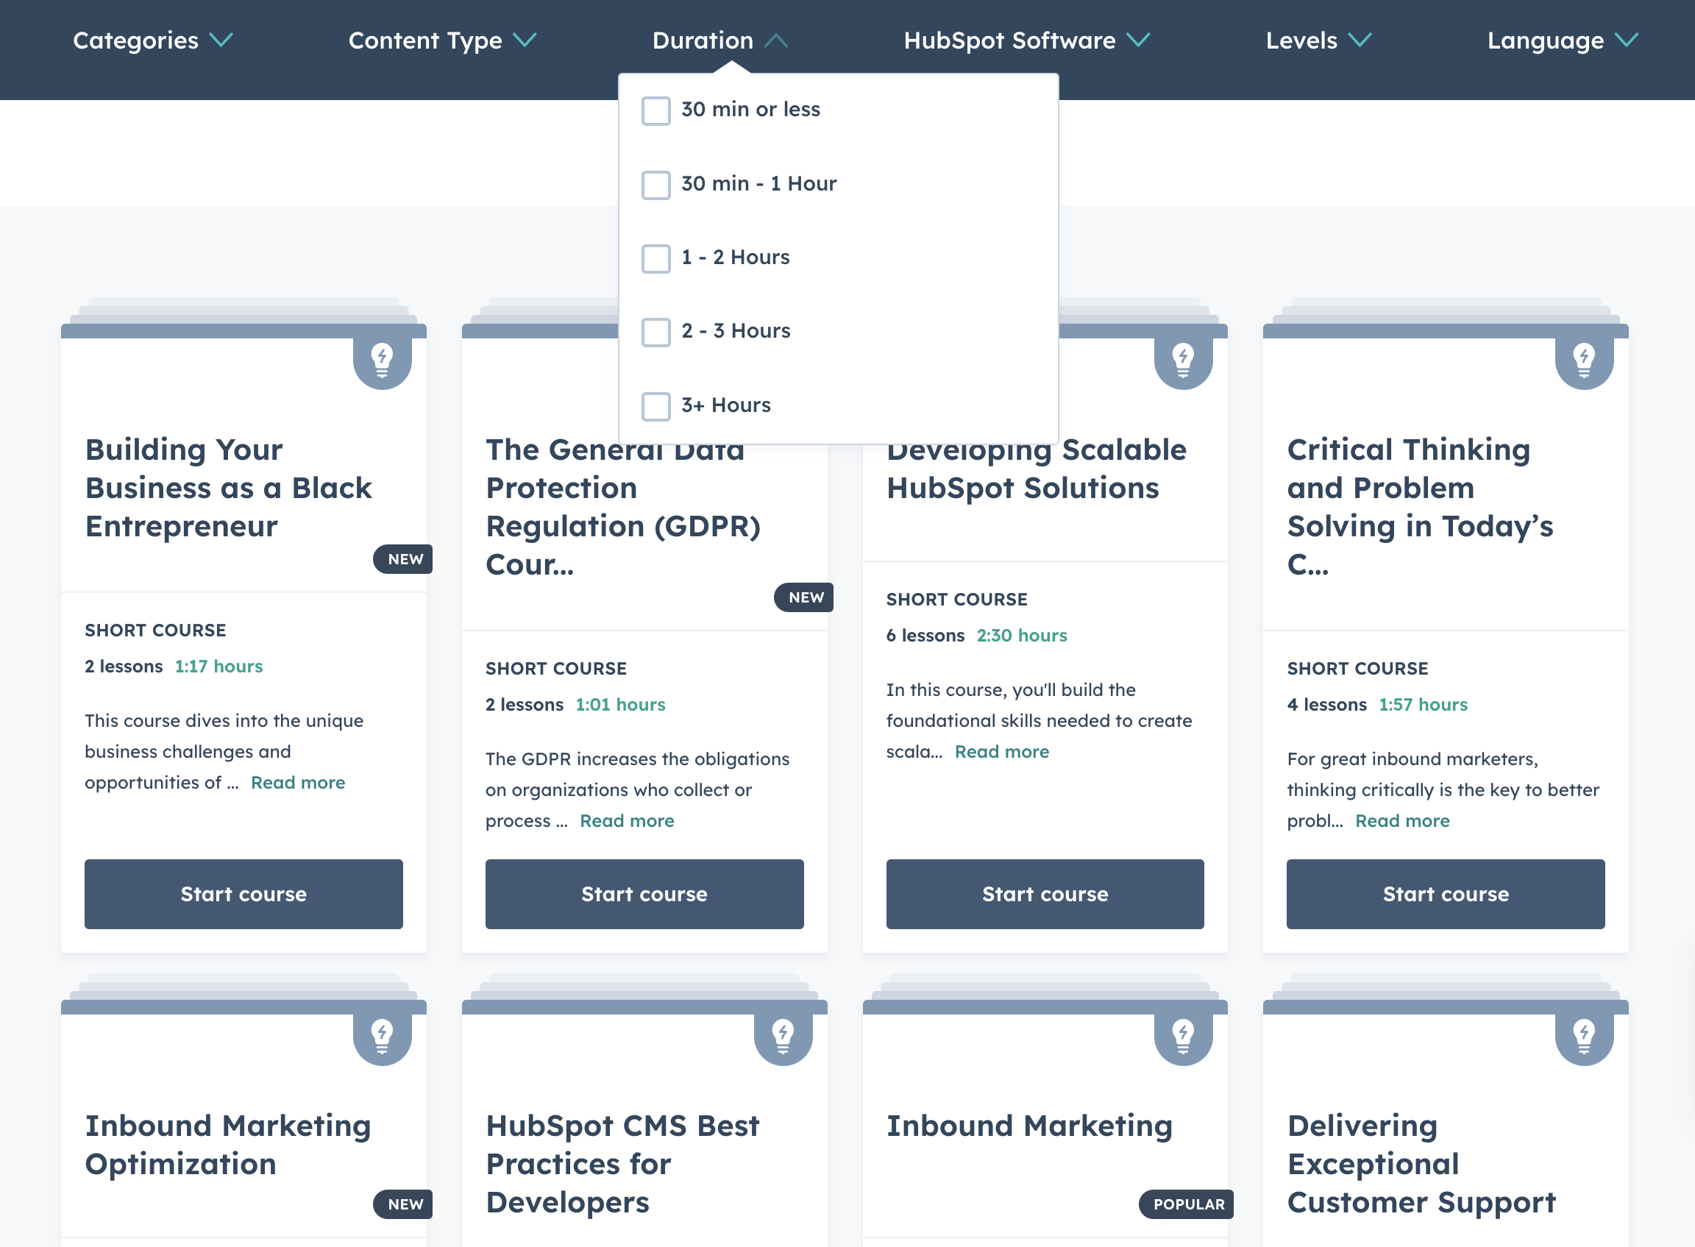Click lightbulb icon on Inbound Marketing card
Image resolution: width=1695 pixels, height=1247 pixels.
pyautogui.click(x=1182, y=1036)
